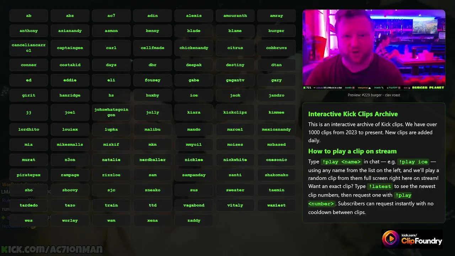Select the "worley" name button
Screen dimensions: 455x256
coord(70,220)
